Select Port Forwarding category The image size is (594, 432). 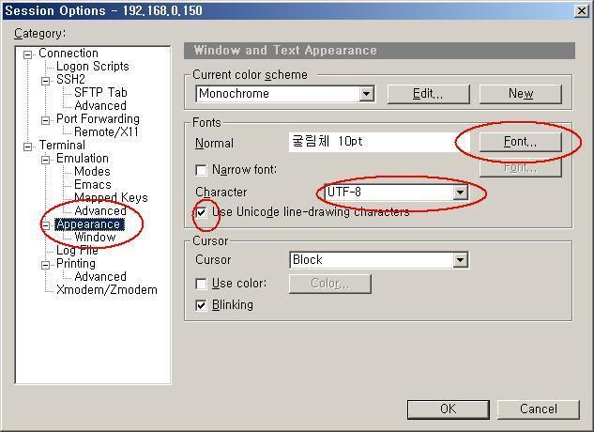click(x=98, y=118)
